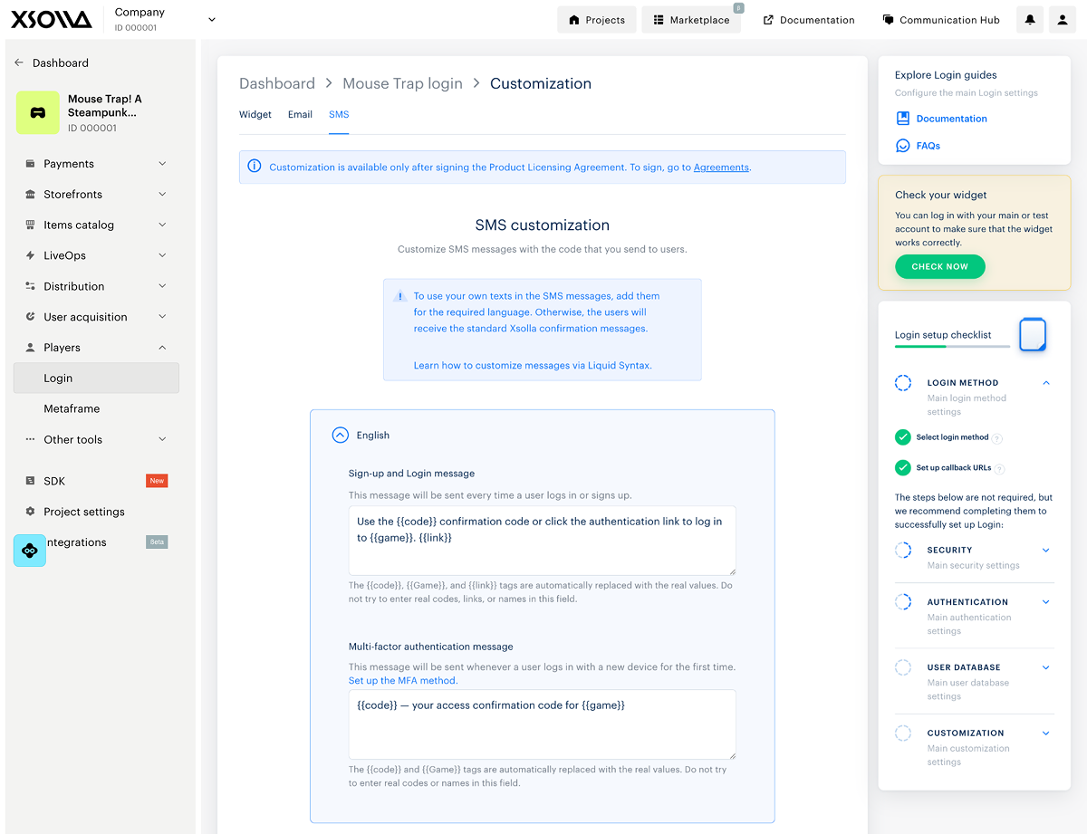Open the Documentation book icon in guides
This screenshot has height=834, width=1087.
click(902, 119)
